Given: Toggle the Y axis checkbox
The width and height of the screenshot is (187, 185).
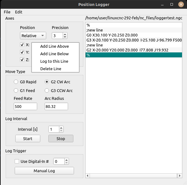Looking at the screenshot, I should click(22, 52).
